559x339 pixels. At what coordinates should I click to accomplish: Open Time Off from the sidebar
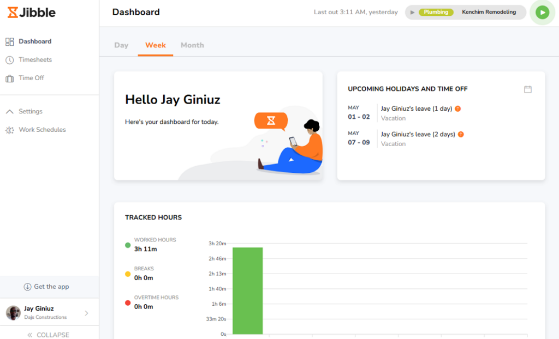(x=31, y=77)
